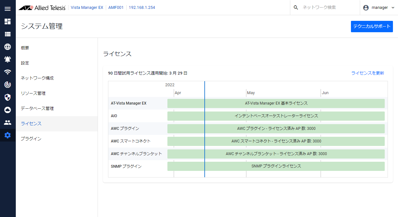Click the ライセンスを更新 link

point(368,73)
